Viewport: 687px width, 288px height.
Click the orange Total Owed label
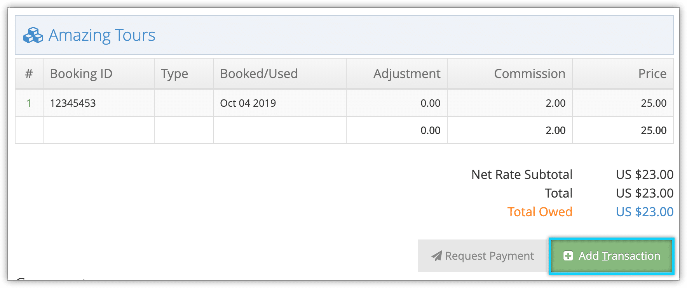point(540,212)
